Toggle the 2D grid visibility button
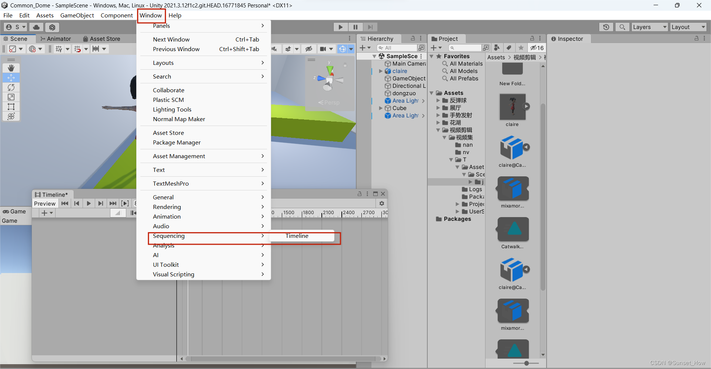This screenshot has height=369, width=711. pos(59,49)
